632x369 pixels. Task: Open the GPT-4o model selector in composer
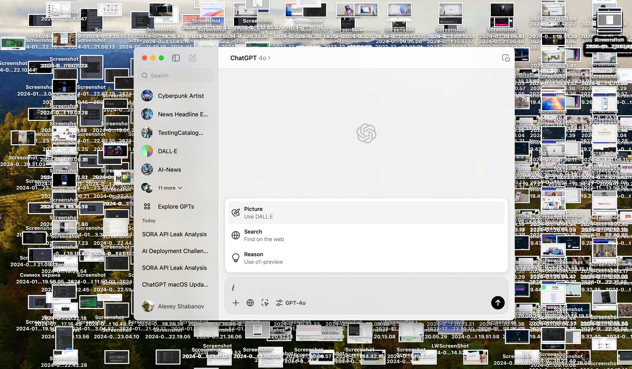click(x=291, y=303)
